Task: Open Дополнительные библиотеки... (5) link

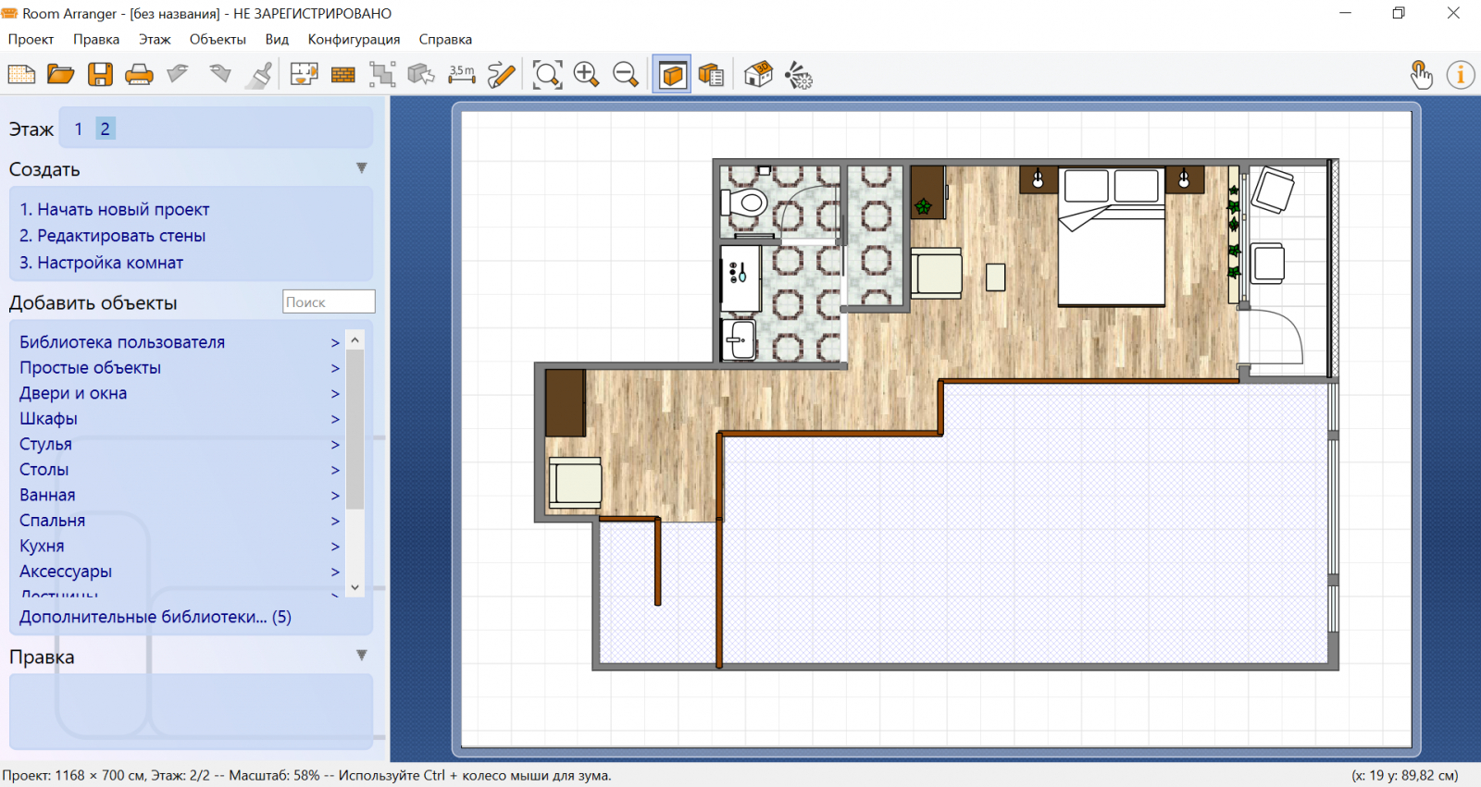Action: pyautogui.click(x=156, y=617)
